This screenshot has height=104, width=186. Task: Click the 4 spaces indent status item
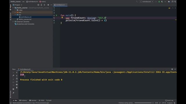tap(170, 103)
